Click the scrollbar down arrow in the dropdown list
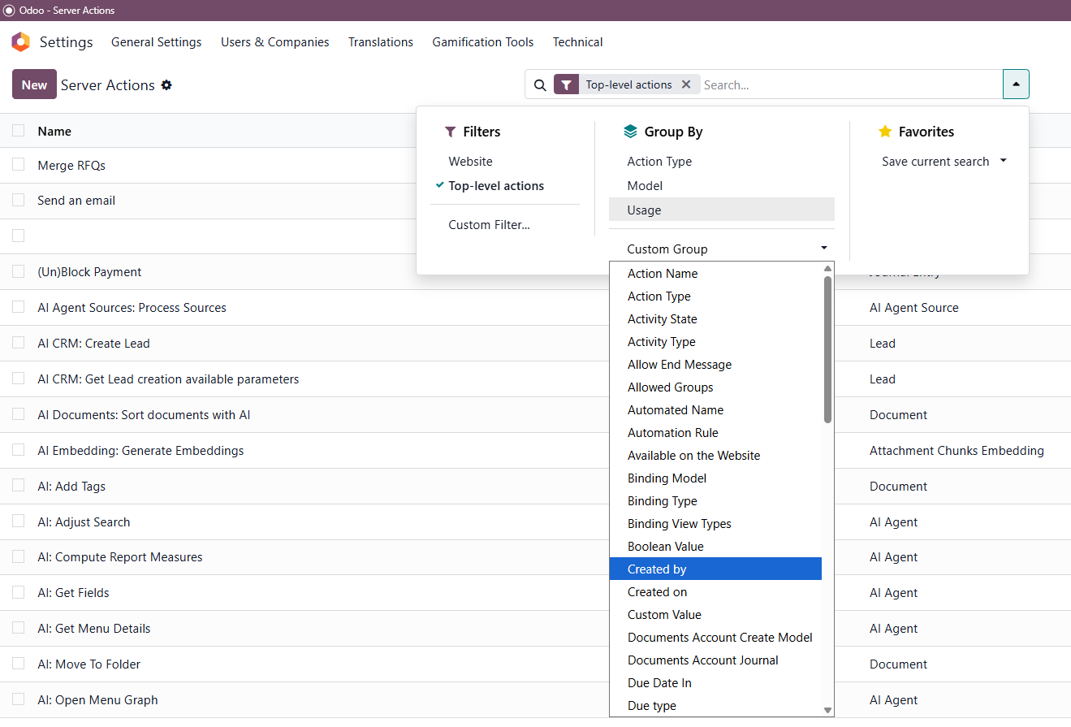This screenshot has height=727, width=1071. coord(827,710)
